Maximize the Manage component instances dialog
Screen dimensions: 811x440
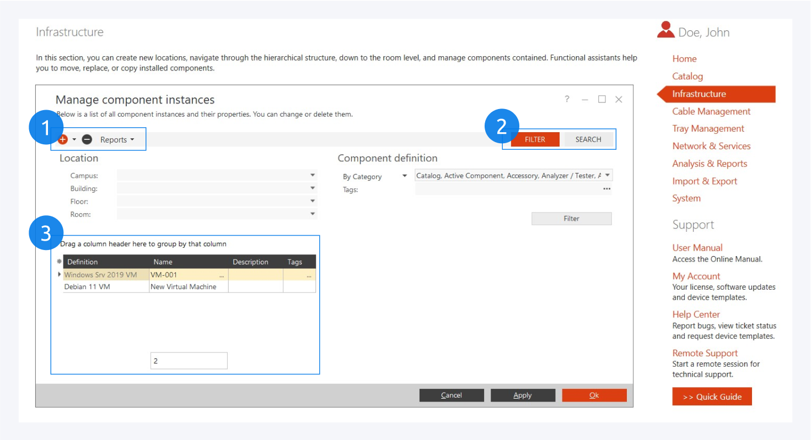[602, 99]
